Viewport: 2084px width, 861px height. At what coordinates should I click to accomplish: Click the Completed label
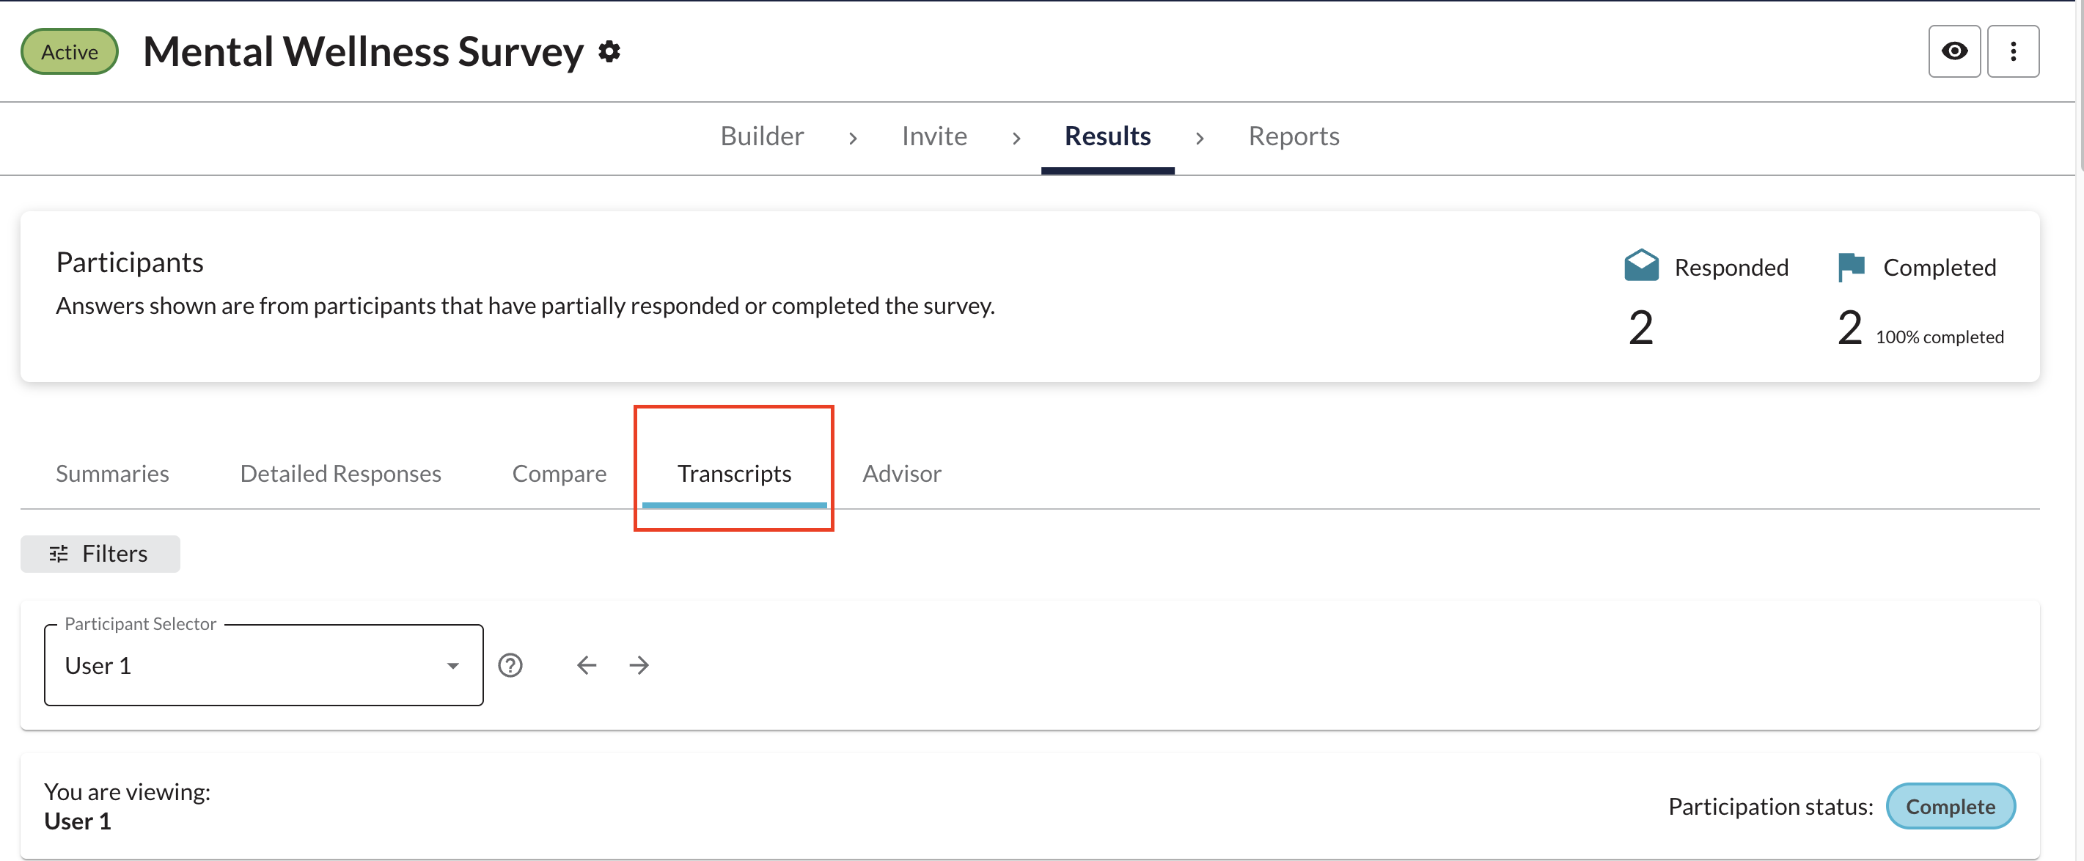coord(1940,267)
